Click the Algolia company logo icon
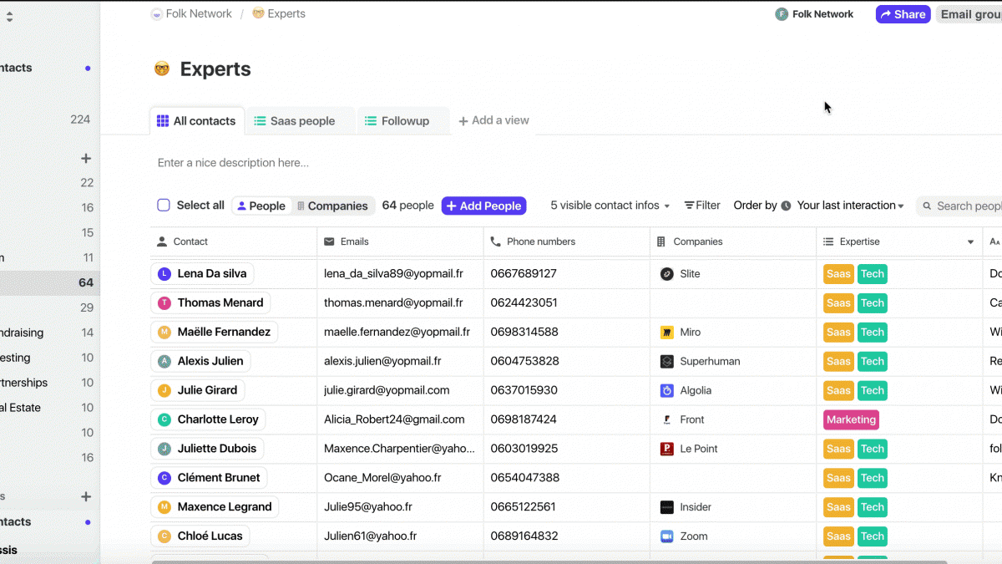This screenshot has width=1002, height=564. click(666, 390)
